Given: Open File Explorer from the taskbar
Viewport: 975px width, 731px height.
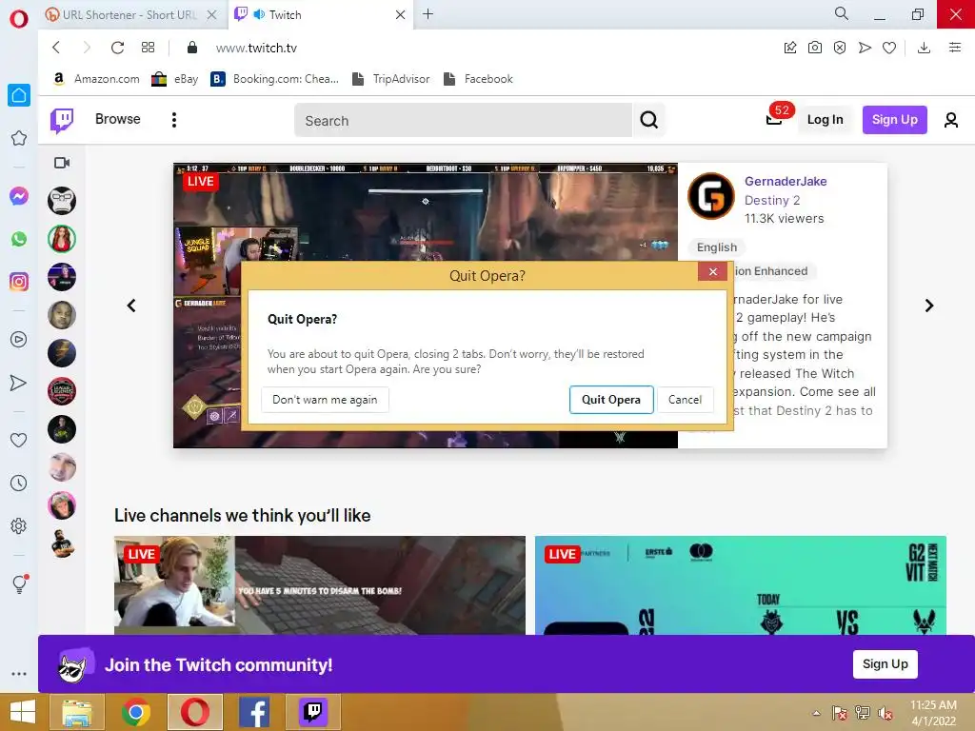Looking at the screenshot, I should coord(76,712).
